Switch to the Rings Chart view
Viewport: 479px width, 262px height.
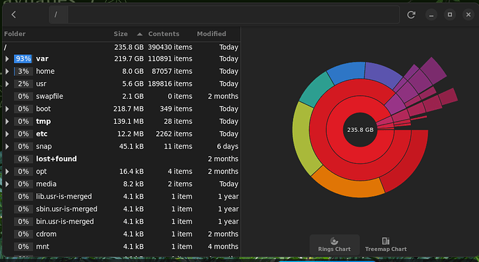point(334,245)
